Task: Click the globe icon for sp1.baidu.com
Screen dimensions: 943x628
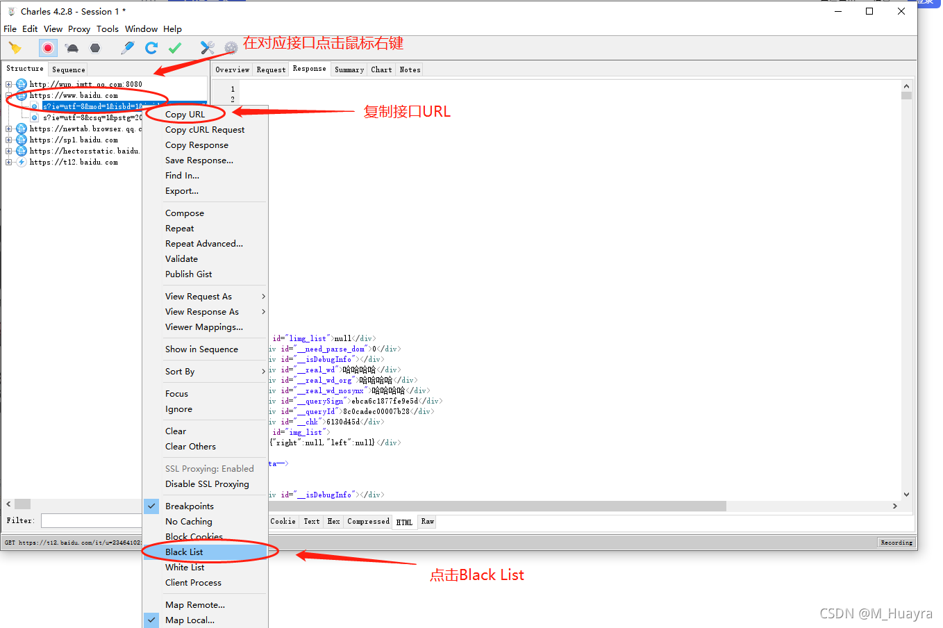Action: [x=22, y=140]
